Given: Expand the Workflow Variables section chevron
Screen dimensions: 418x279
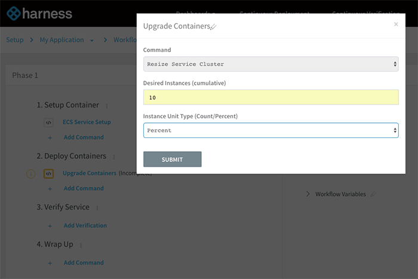Looking at the screenshot, I should [x=308, y=194].
